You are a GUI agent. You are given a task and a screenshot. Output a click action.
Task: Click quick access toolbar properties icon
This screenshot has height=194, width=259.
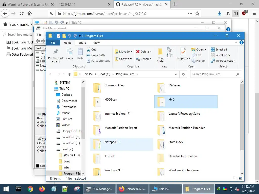(x=58, y=36)
